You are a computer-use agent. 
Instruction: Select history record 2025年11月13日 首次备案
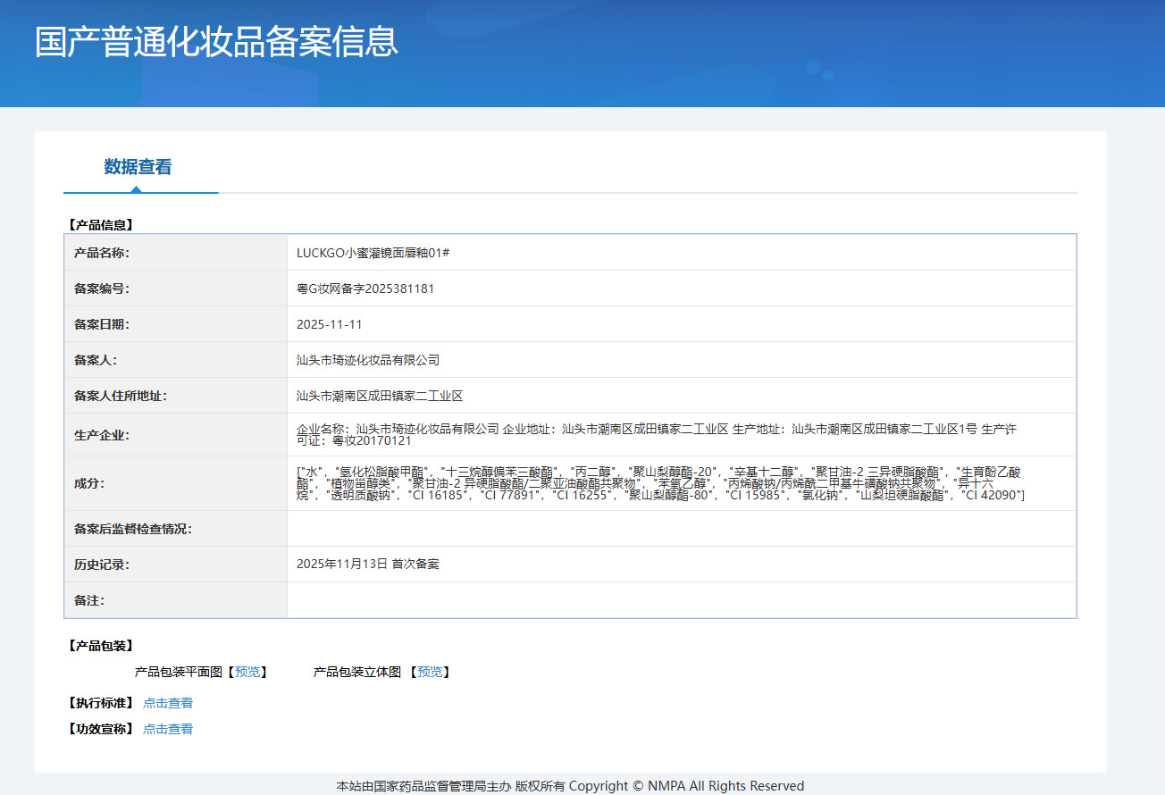click(x=368, y=565)
